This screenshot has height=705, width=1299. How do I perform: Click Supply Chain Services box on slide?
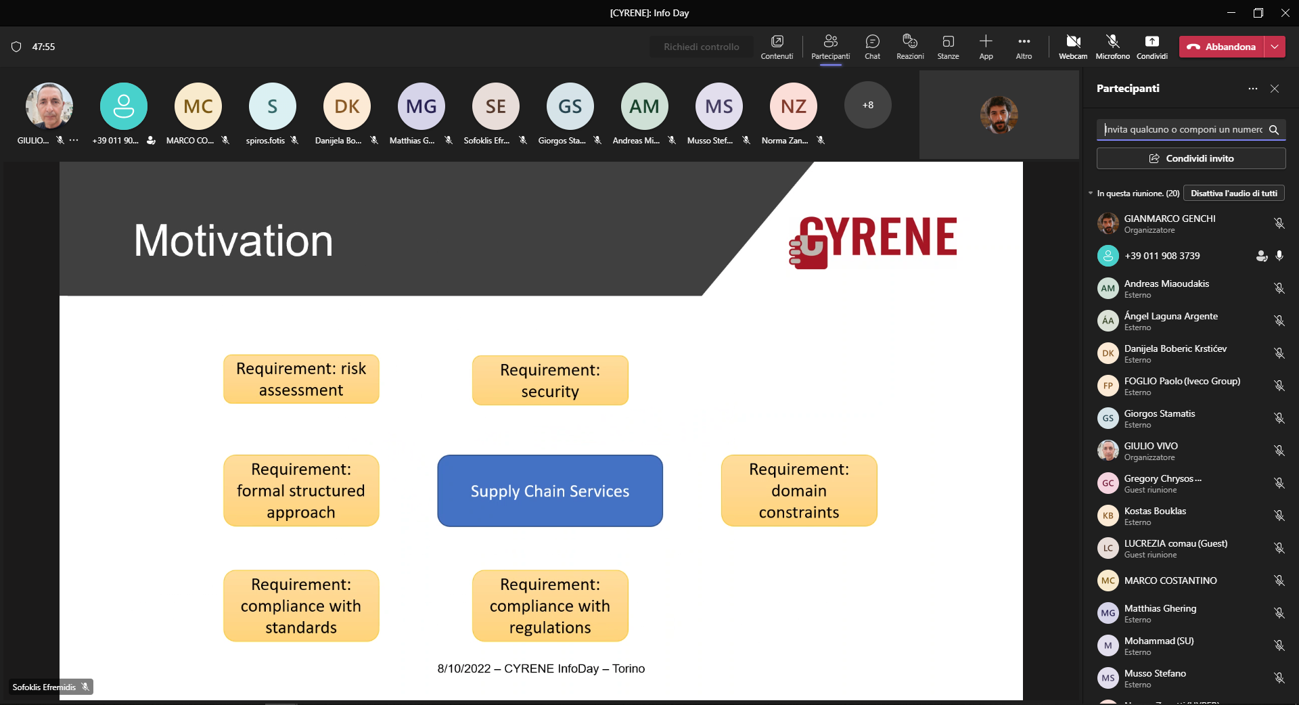[550, 491]
